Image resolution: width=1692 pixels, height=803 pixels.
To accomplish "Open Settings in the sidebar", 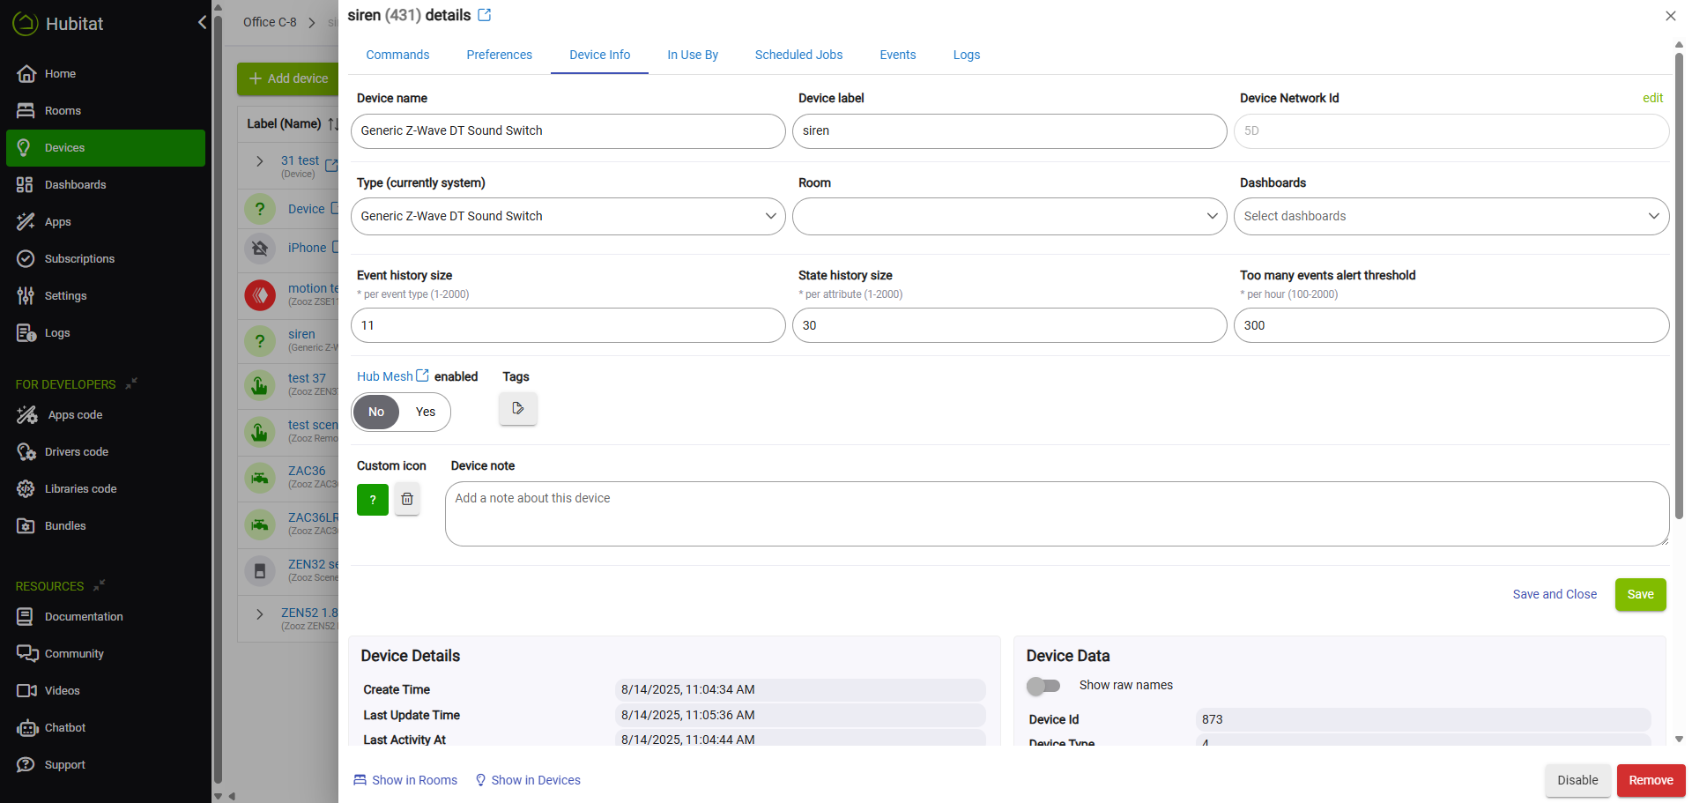I will [106, 296].
